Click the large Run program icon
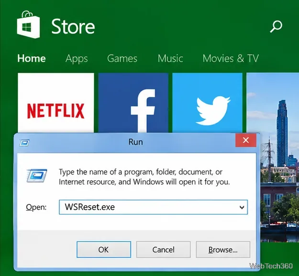 click(x=37, y=176)
